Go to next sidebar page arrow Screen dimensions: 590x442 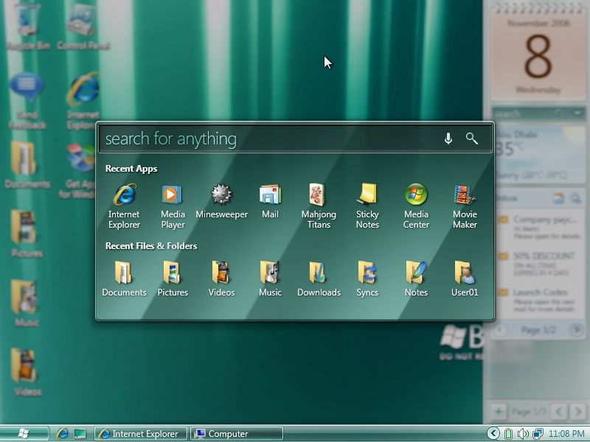(x=578, y=412)
